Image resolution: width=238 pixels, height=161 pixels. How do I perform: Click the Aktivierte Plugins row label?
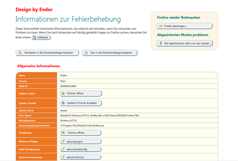click(x=28, y=142)
